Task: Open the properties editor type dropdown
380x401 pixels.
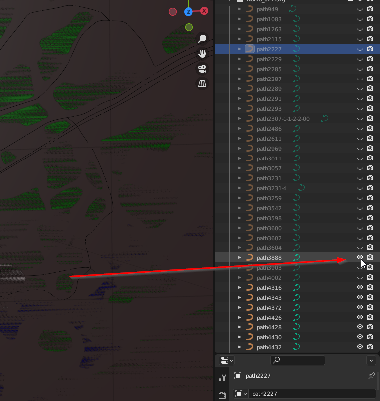Action: coord(227,360)
